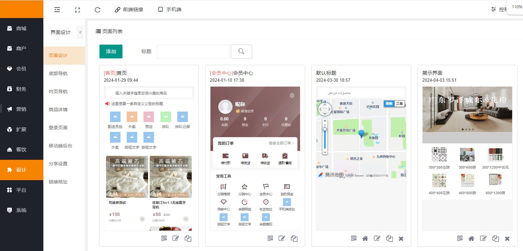Click the refresh page icon
The height and width of the screenshot is (251, 523).
point(98,10)
